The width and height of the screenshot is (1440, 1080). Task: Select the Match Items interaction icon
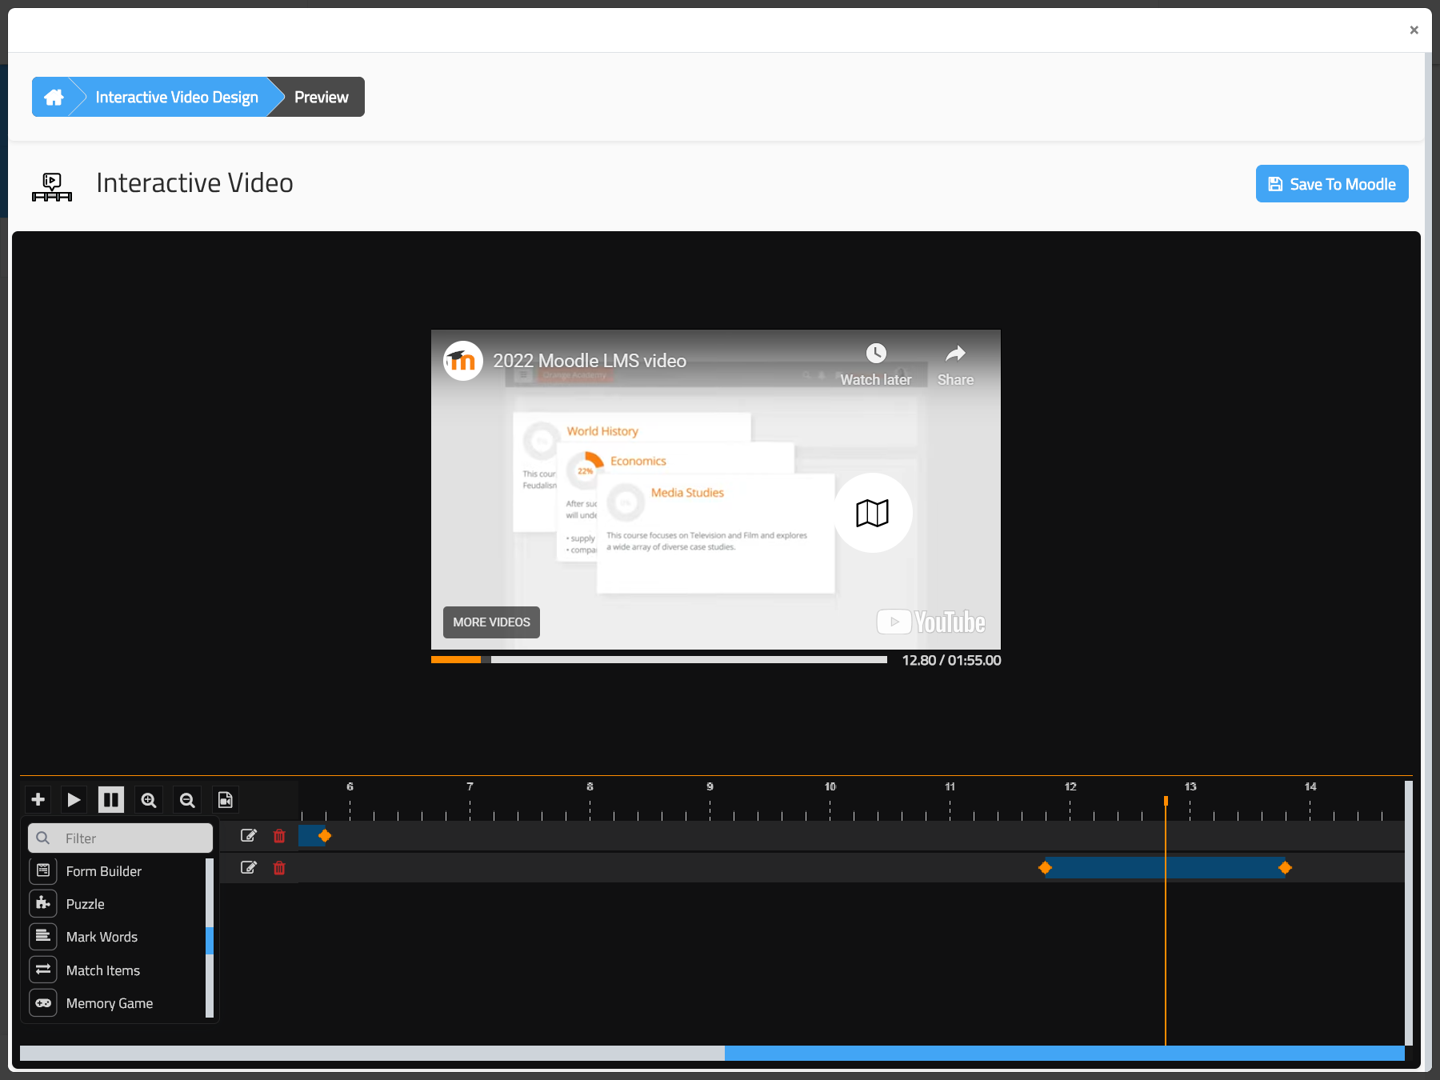[43, 970]
